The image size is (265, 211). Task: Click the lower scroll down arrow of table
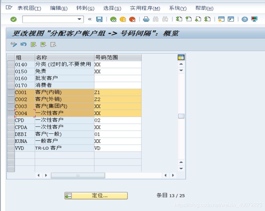coord(181,169)
